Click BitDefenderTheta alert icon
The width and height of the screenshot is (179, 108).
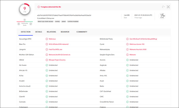[x=127, y=39]
